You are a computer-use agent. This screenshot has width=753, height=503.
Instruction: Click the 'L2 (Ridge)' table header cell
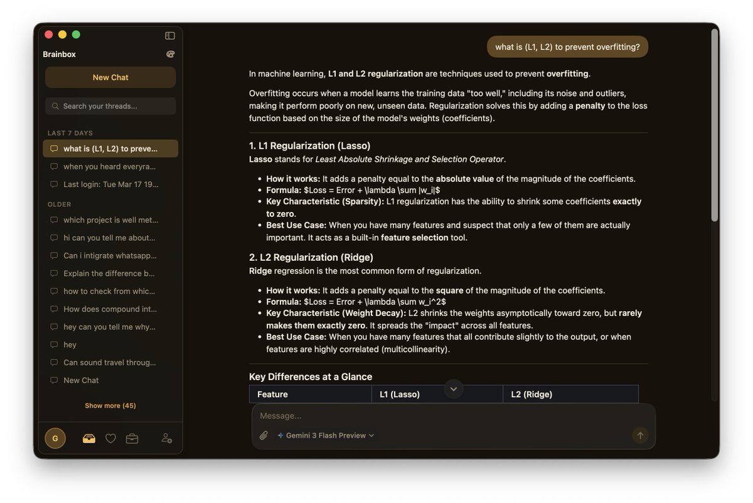tap(570, 394)
